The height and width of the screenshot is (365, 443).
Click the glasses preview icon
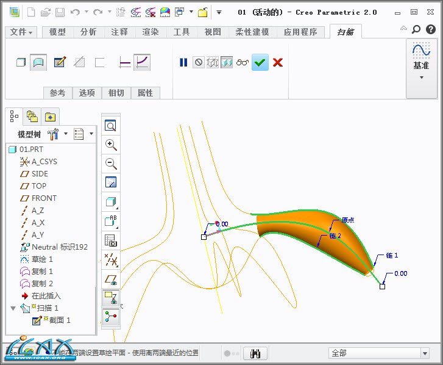pos(243,62)
